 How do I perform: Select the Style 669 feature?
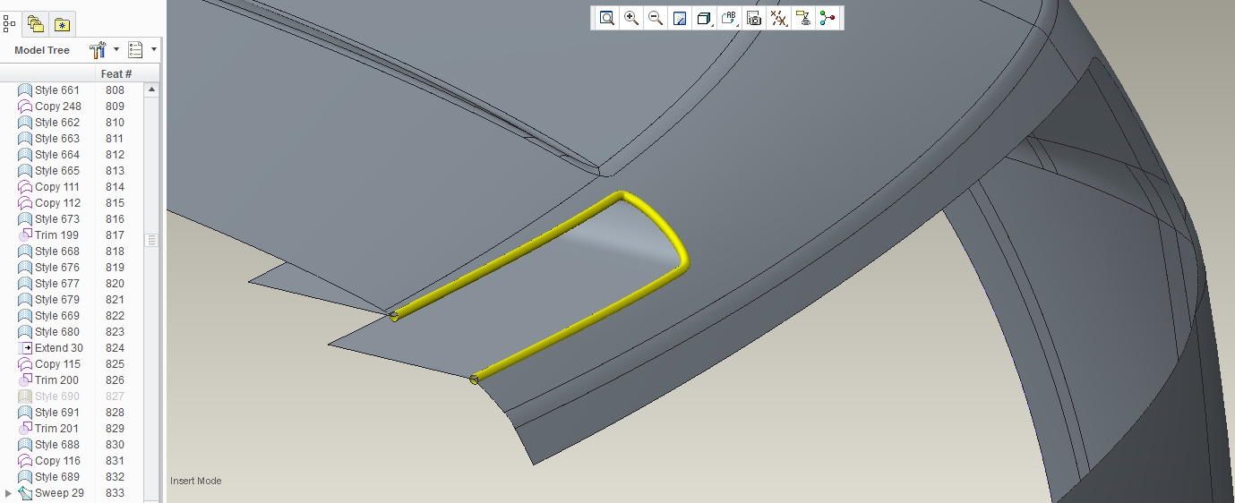pos(57,316)
